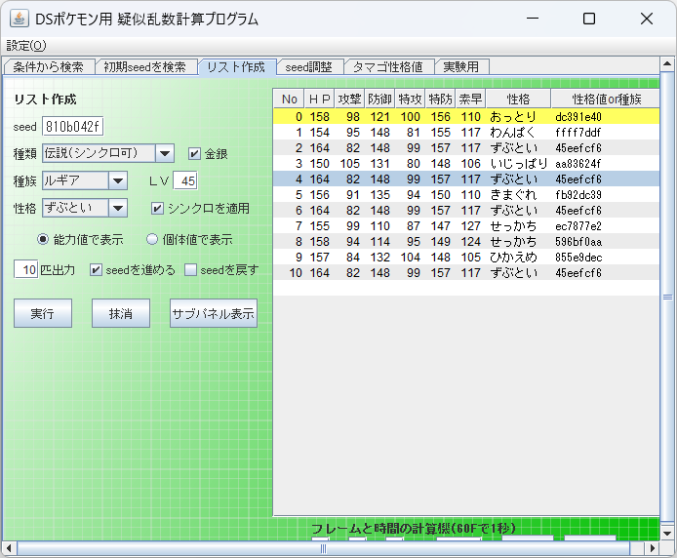
Task: Click horizontal scrollbar left arrow
Action: point(10,548)
